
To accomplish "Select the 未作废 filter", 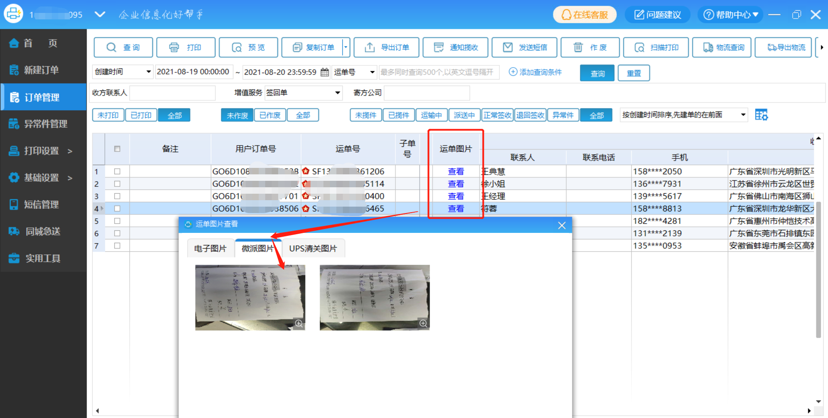I will click(x=237, y=115).
